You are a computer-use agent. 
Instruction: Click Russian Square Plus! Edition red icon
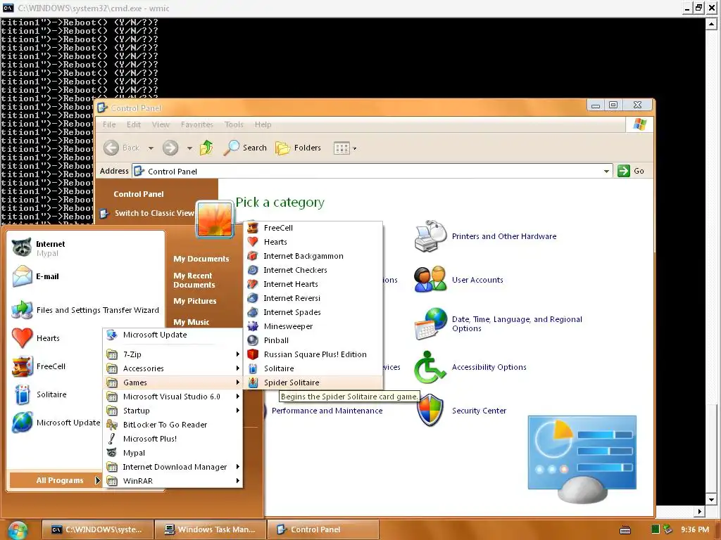pyautogui.click(x=253, y=354)
